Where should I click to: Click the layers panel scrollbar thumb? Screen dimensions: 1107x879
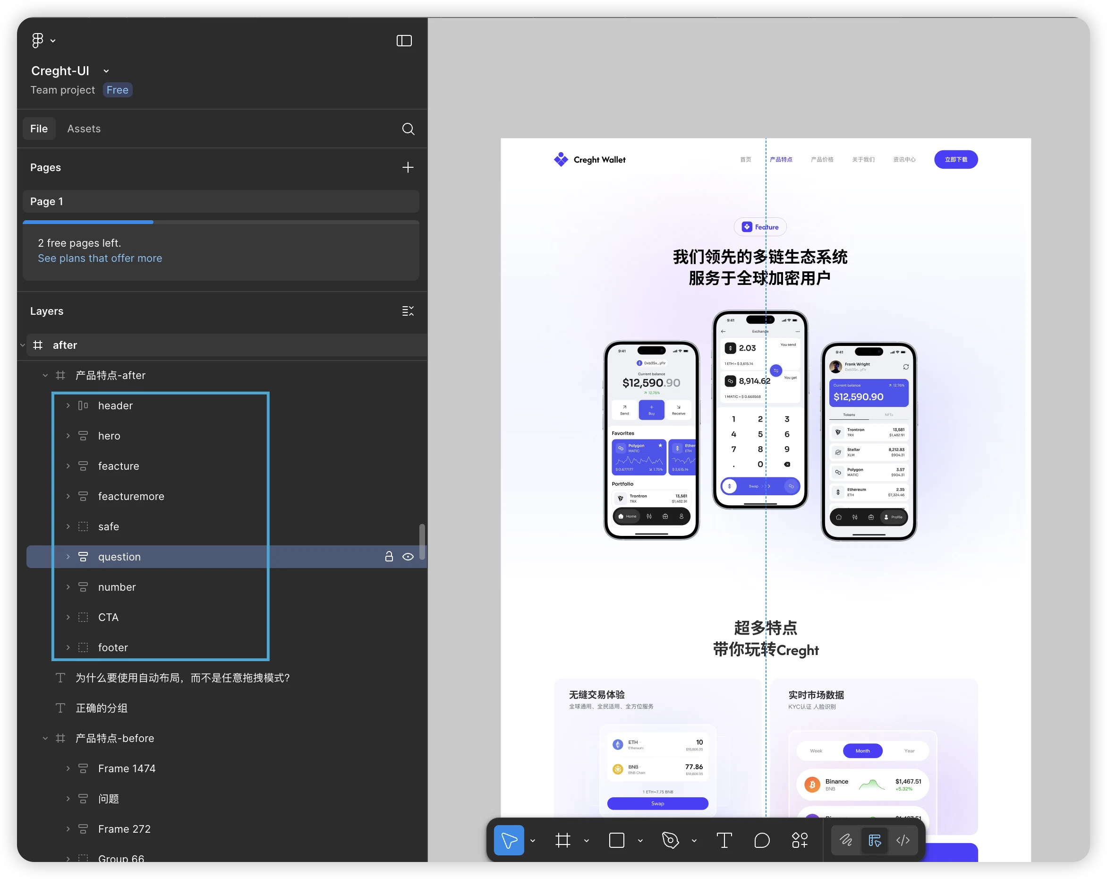tap(422, 542)
